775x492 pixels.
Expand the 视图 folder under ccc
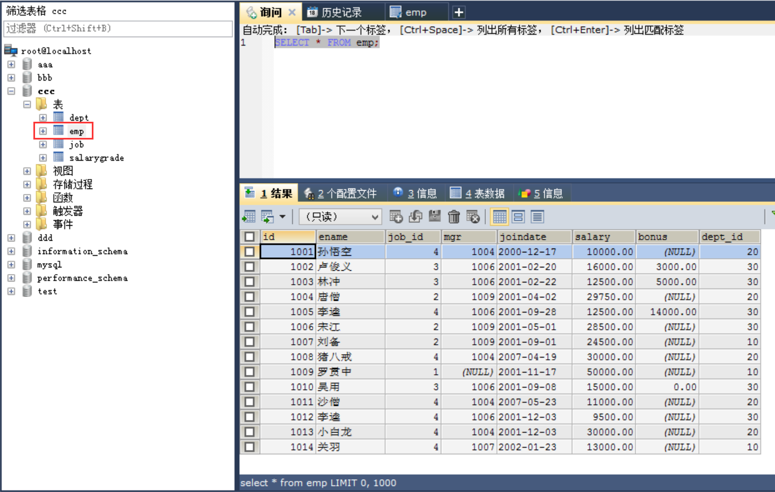pyautogui.click(x=27, y=171)
